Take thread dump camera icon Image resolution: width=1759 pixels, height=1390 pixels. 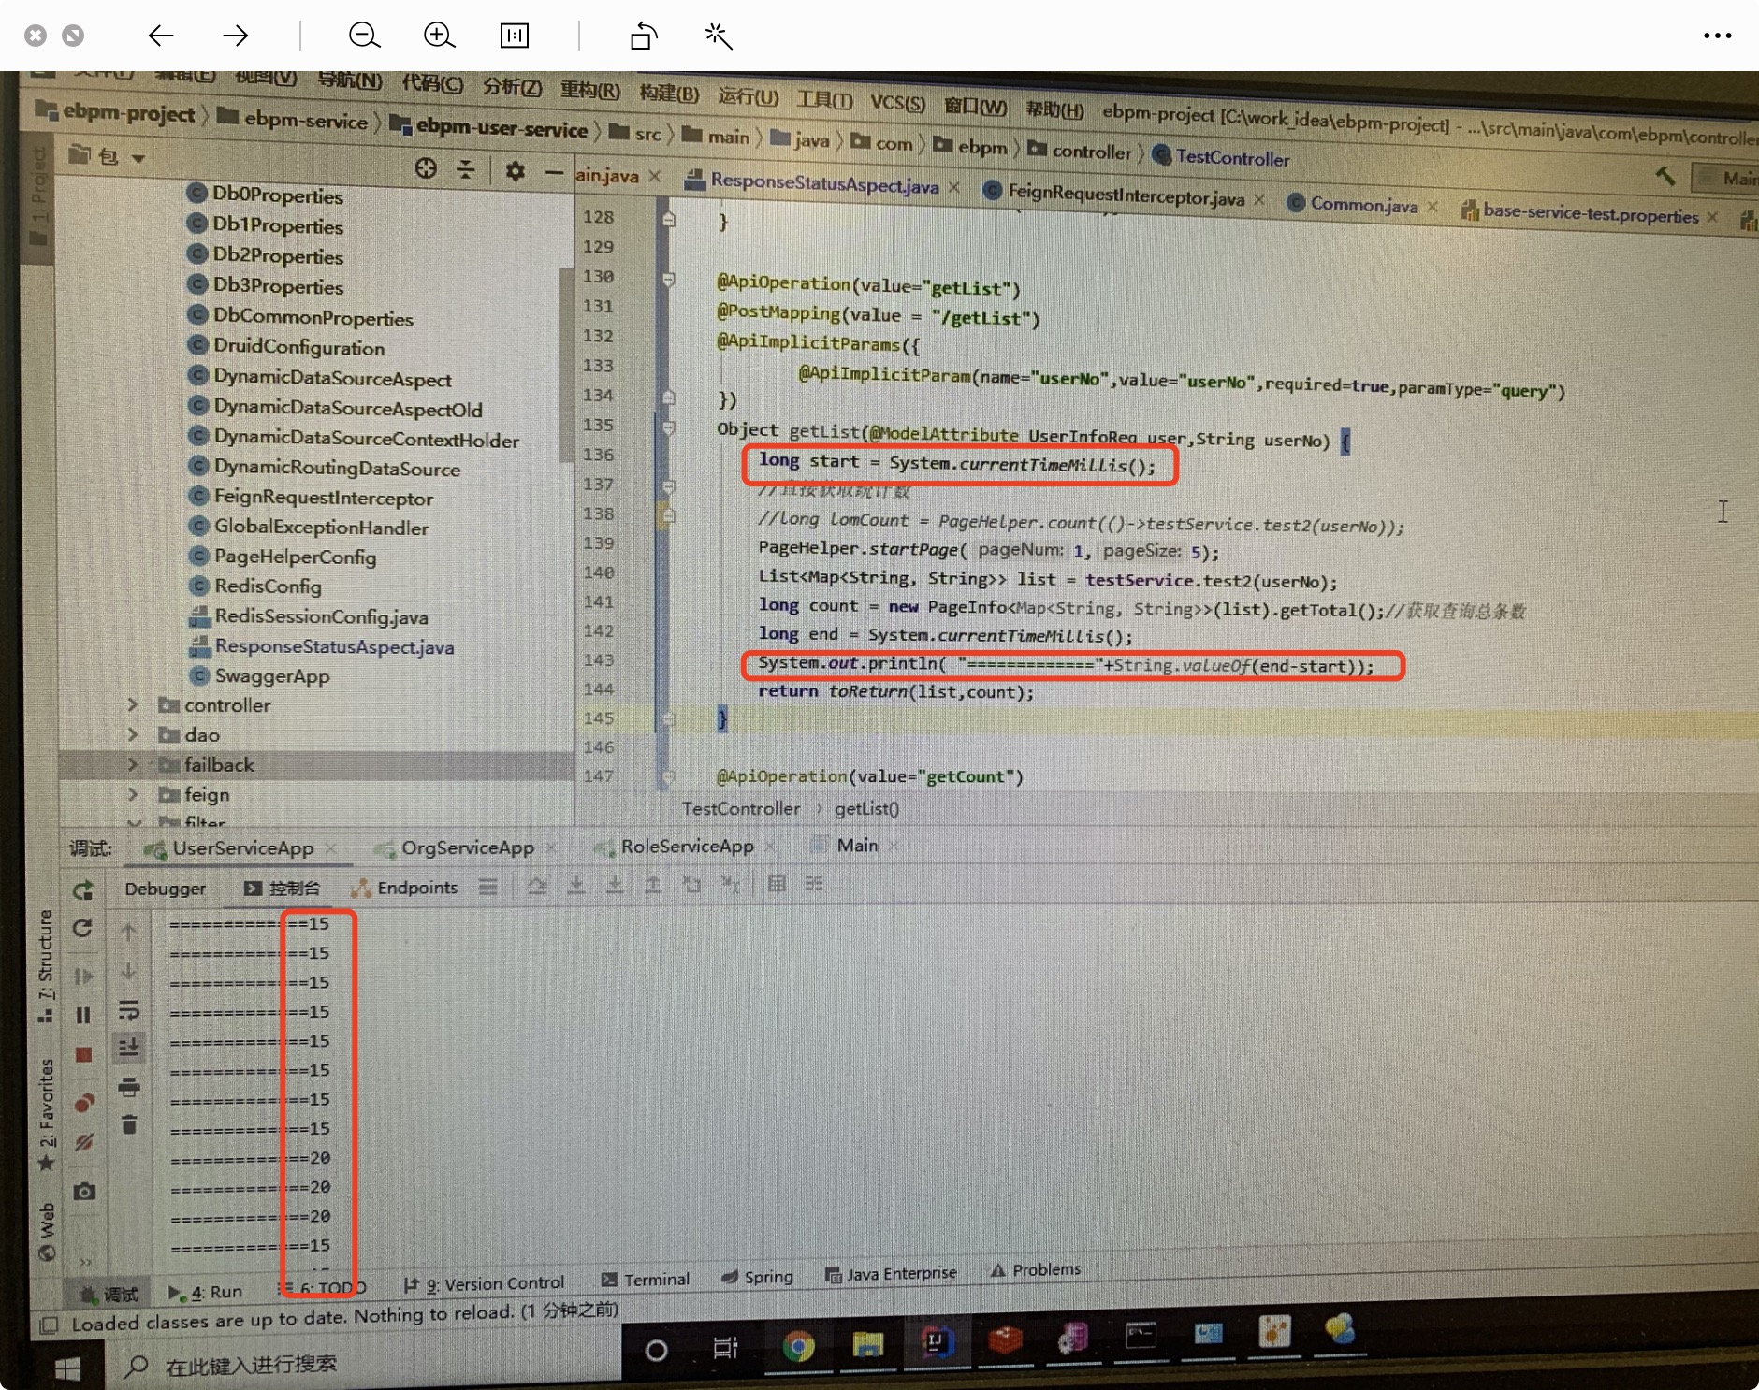click(84, 1191)
